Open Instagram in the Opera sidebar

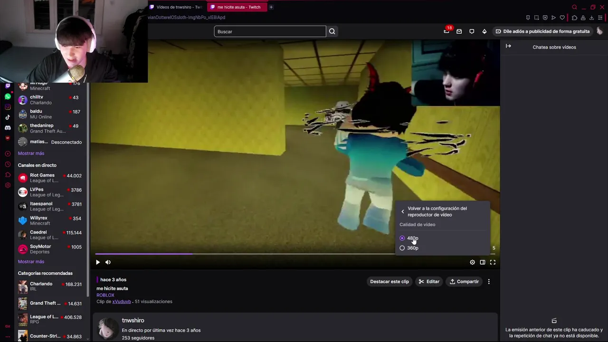click(8, 107)
